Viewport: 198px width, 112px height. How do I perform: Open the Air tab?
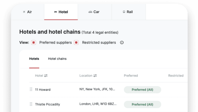[28, 12]
